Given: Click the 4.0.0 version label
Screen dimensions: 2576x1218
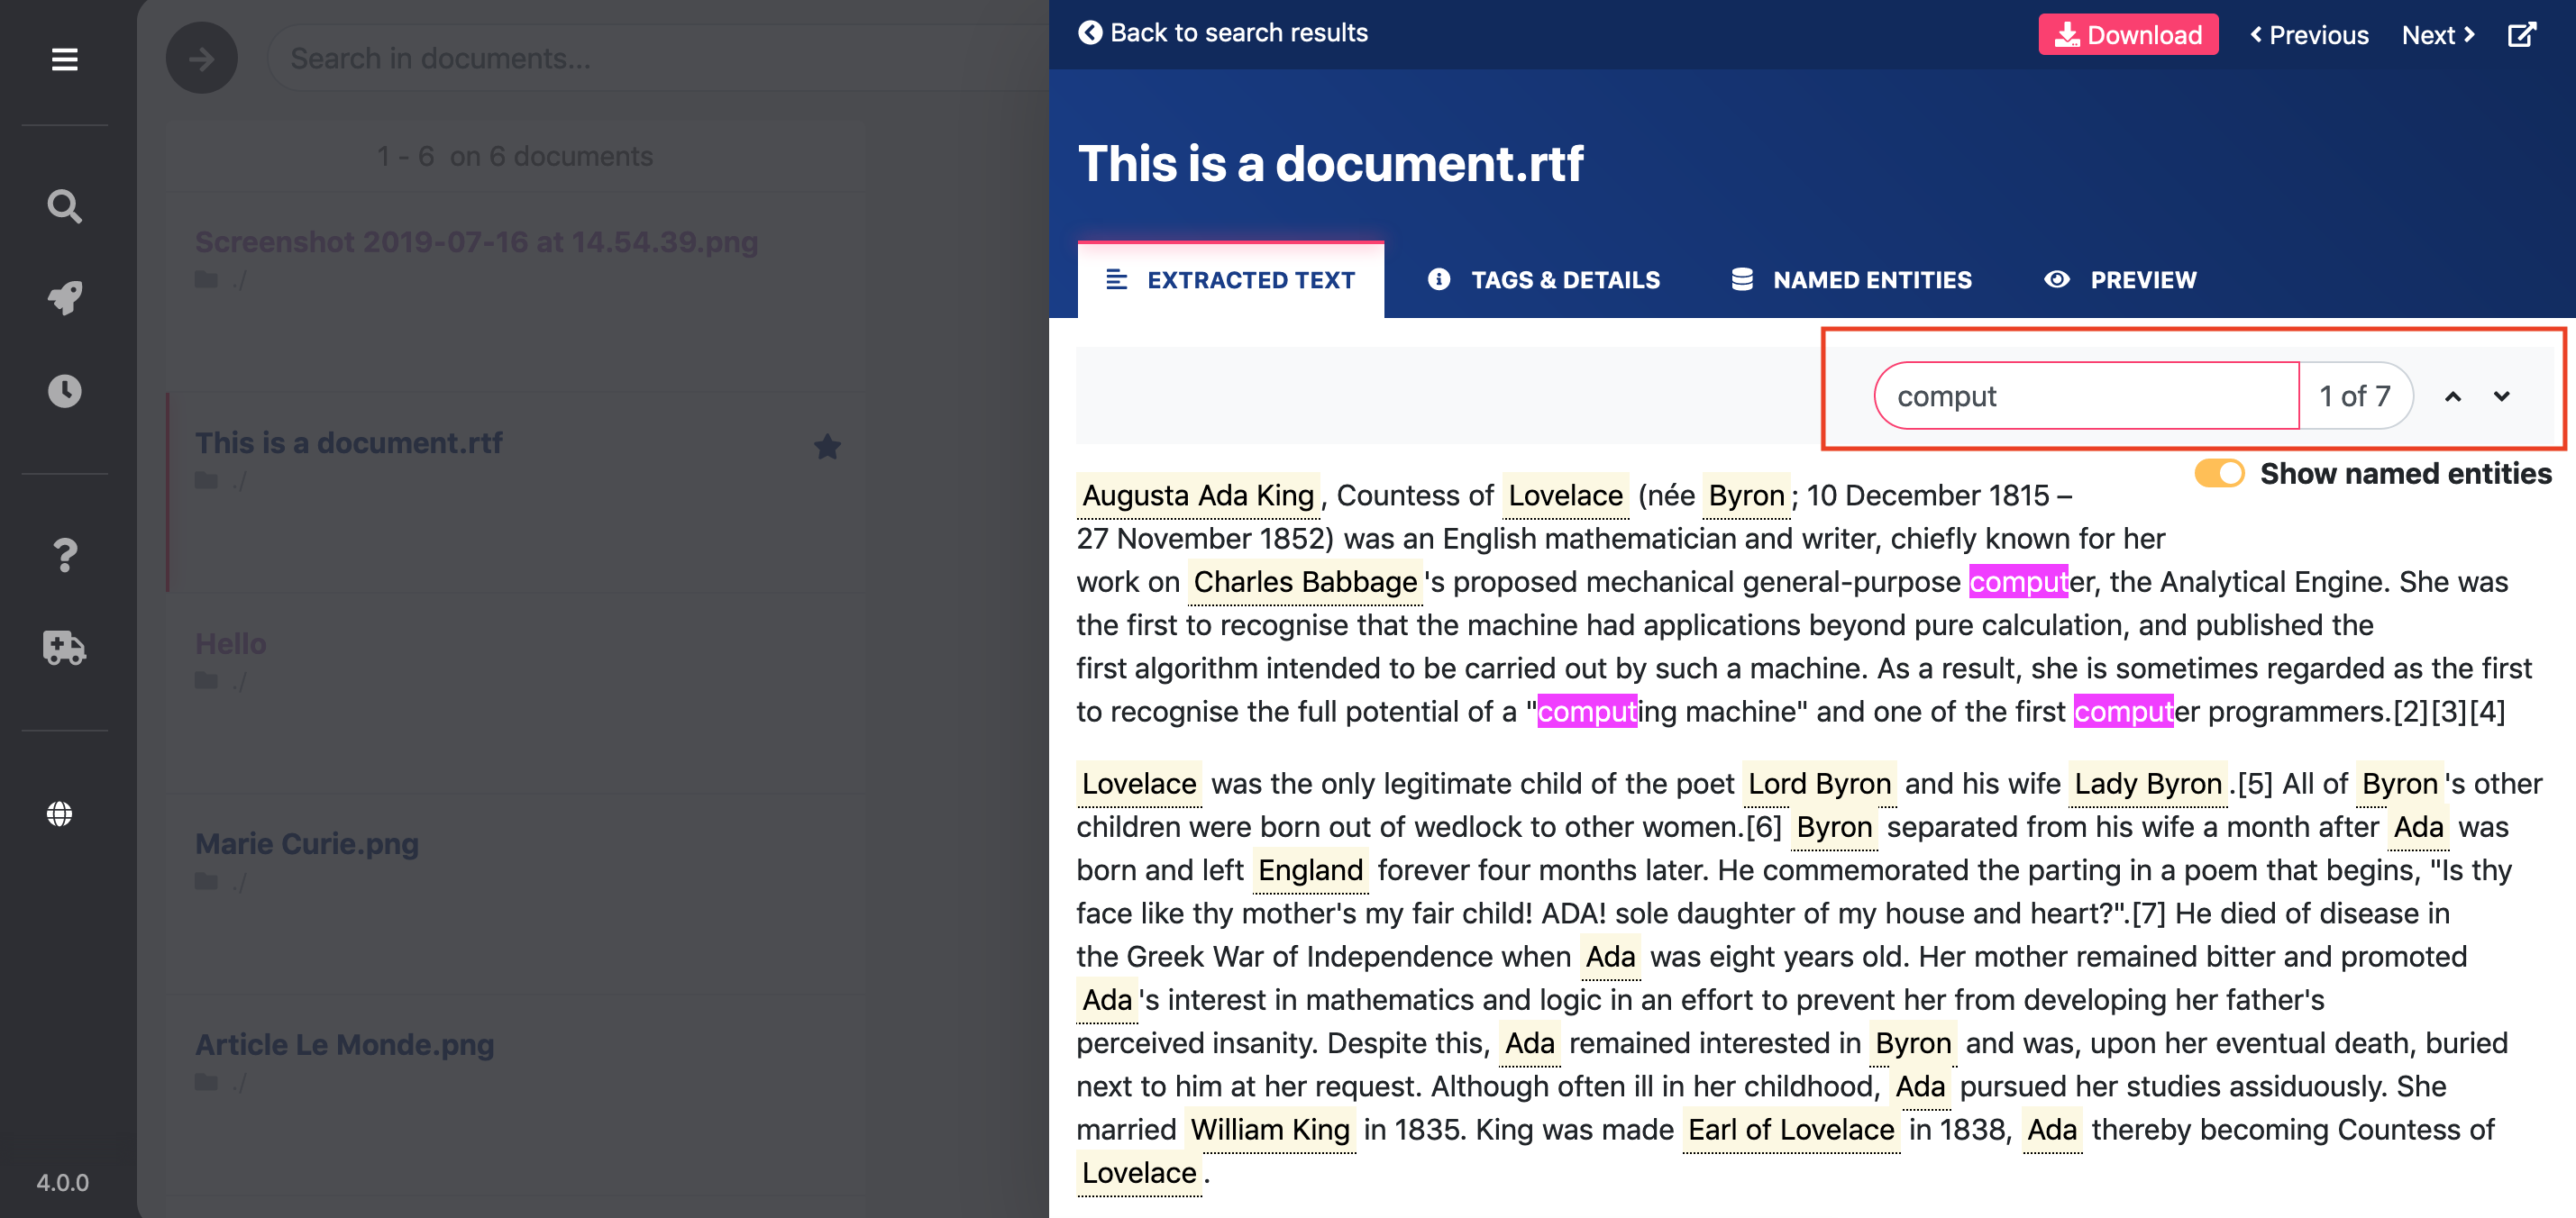Looking at the screenshot, I should click(63, 1182).
